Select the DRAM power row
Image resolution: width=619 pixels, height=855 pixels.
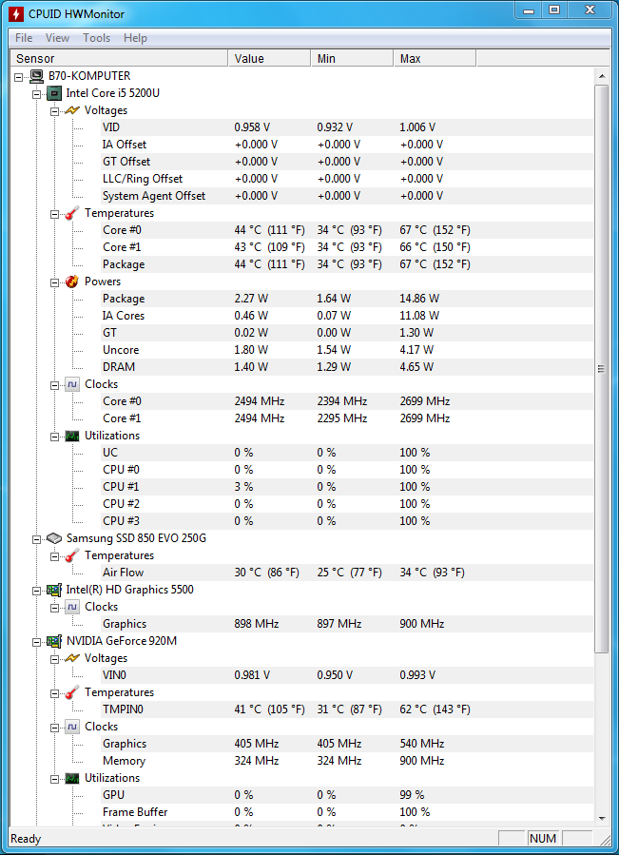(x=347, y=367)
